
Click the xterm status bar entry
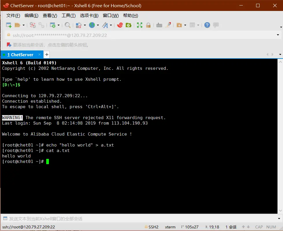click(170, 227)
